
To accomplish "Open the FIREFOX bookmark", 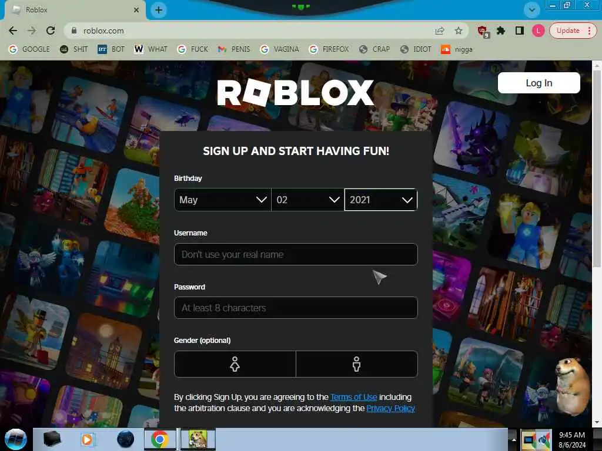I will pyautogui.click(x=329, y=49).
